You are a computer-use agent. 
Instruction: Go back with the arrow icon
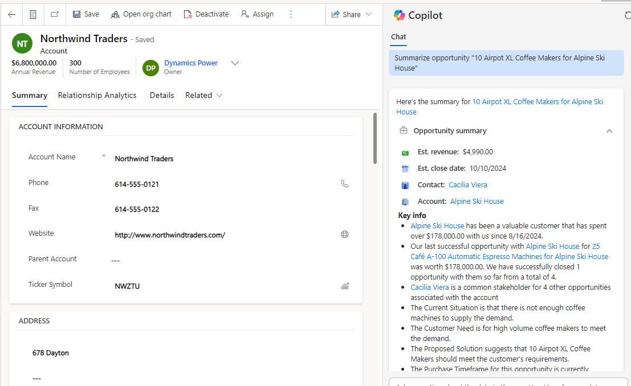click(11, 14)
